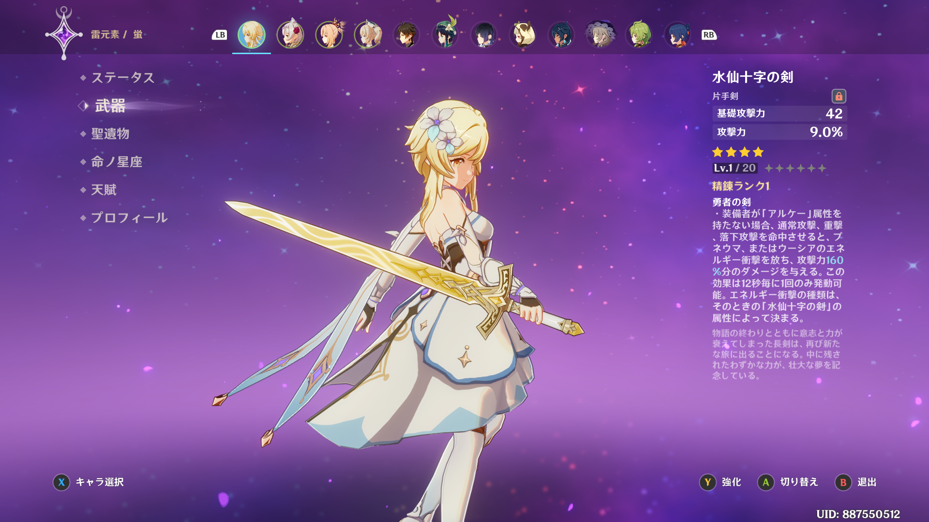929x522 pixels.
Task: Click the RB next character button
Action: (709, 35)
